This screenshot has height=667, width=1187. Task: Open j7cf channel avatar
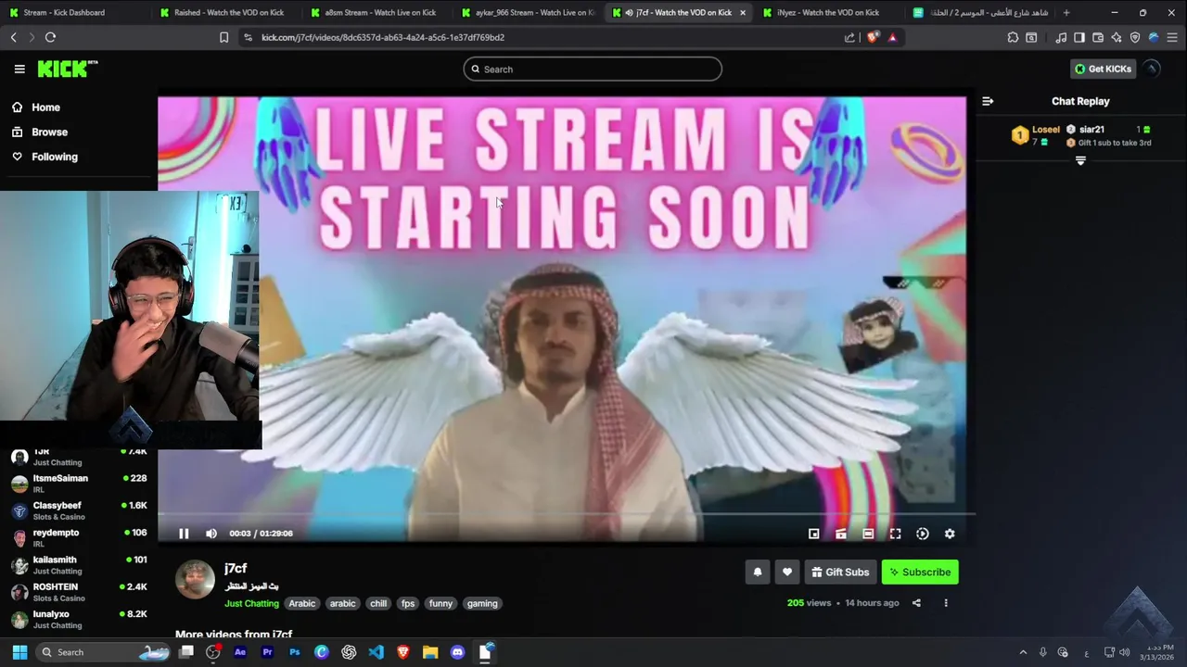[195, 579]
